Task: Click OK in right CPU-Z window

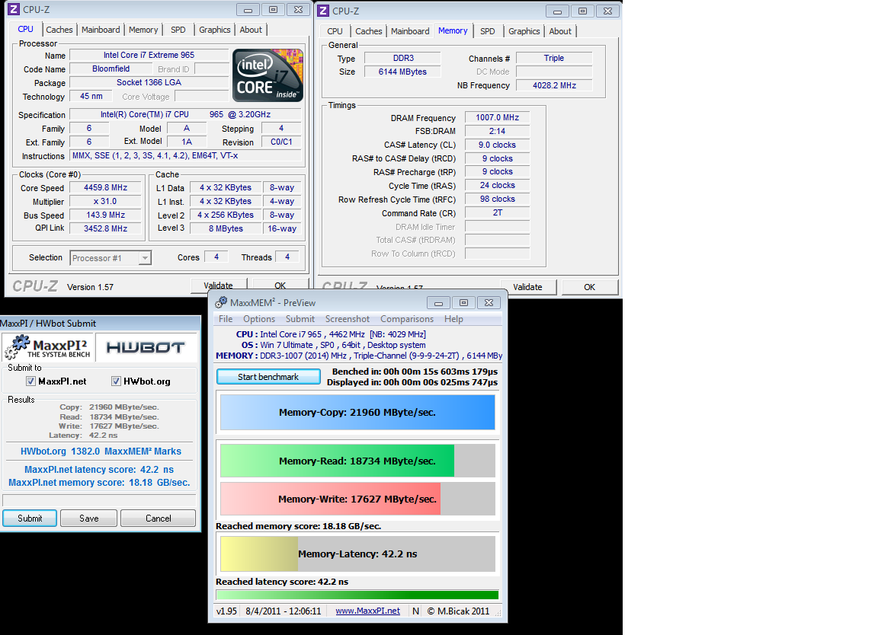Action: pyautogui.click(x=590, y=287)
